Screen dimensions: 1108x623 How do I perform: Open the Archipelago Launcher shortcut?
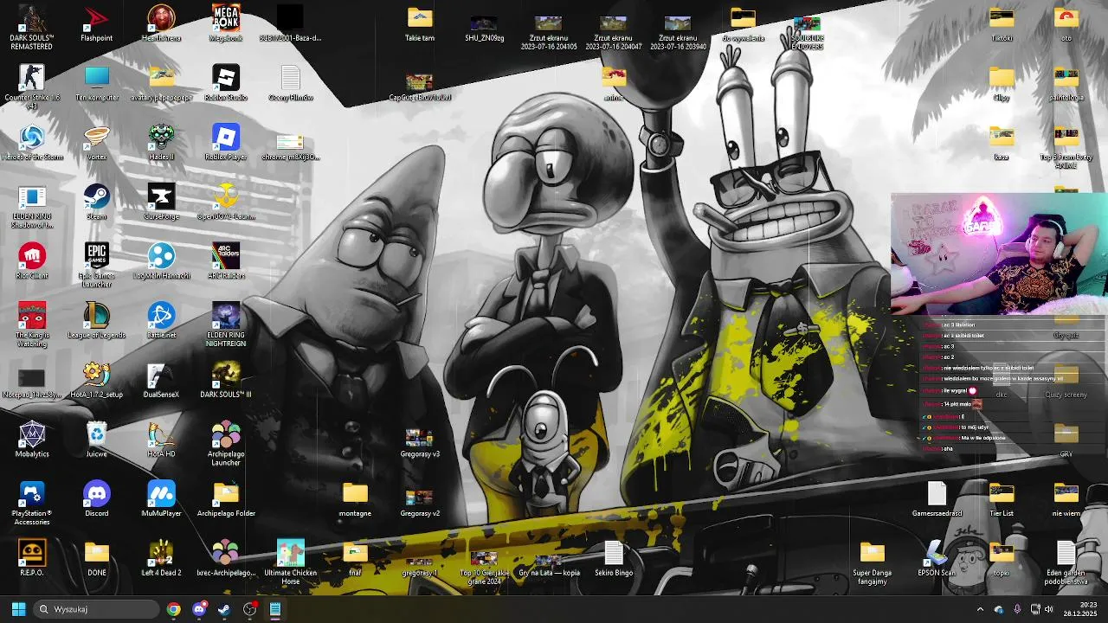point(226,443)
